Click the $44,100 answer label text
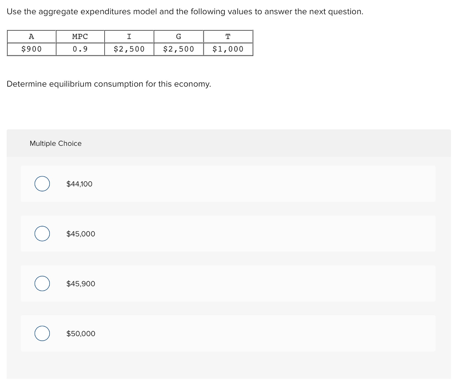Screen dimensions: 455x380 pyautogui.click(x=79, y=184)
